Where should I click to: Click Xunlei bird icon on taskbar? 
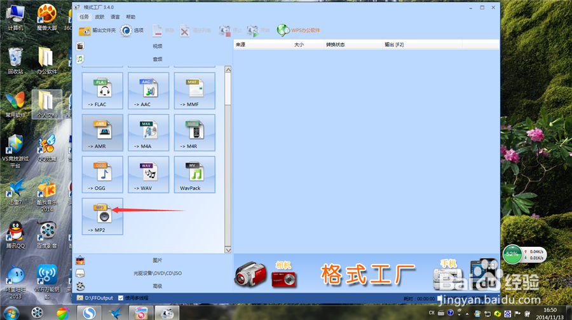115,313
